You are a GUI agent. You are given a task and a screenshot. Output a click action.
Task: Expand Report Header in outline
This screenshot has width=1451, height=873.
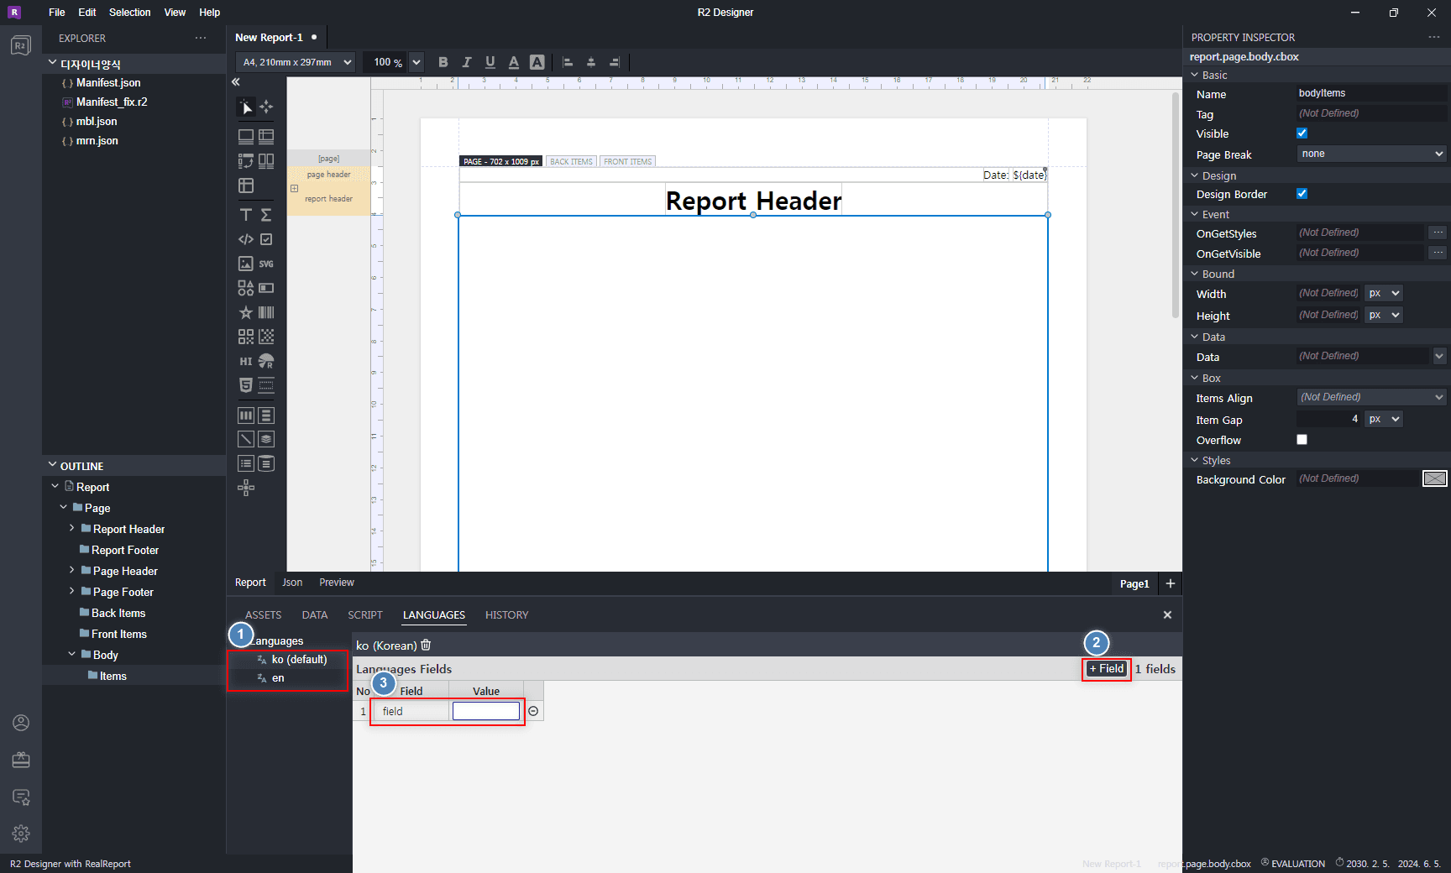71,529
